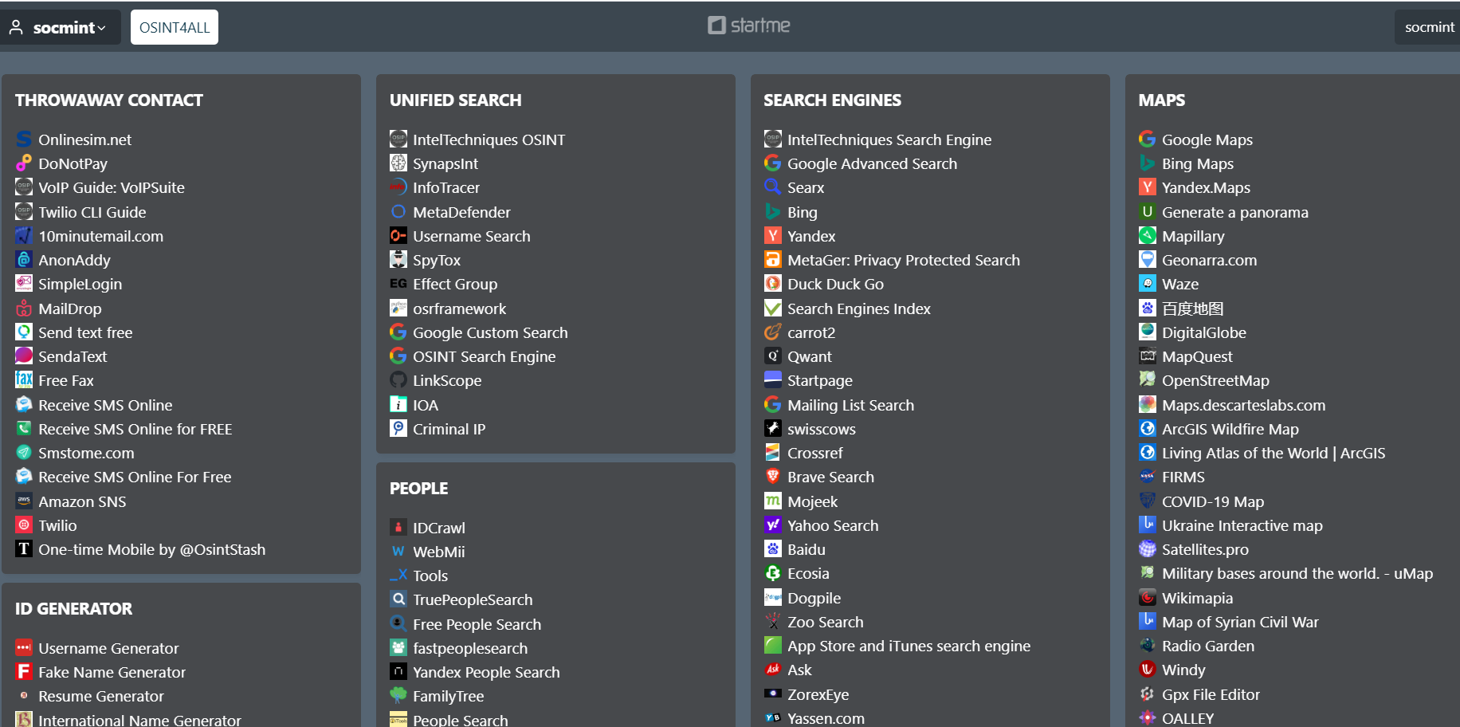Screen dimensions: 1460x727
Task: Click the Waze icon
Action: coord(1148,284)
